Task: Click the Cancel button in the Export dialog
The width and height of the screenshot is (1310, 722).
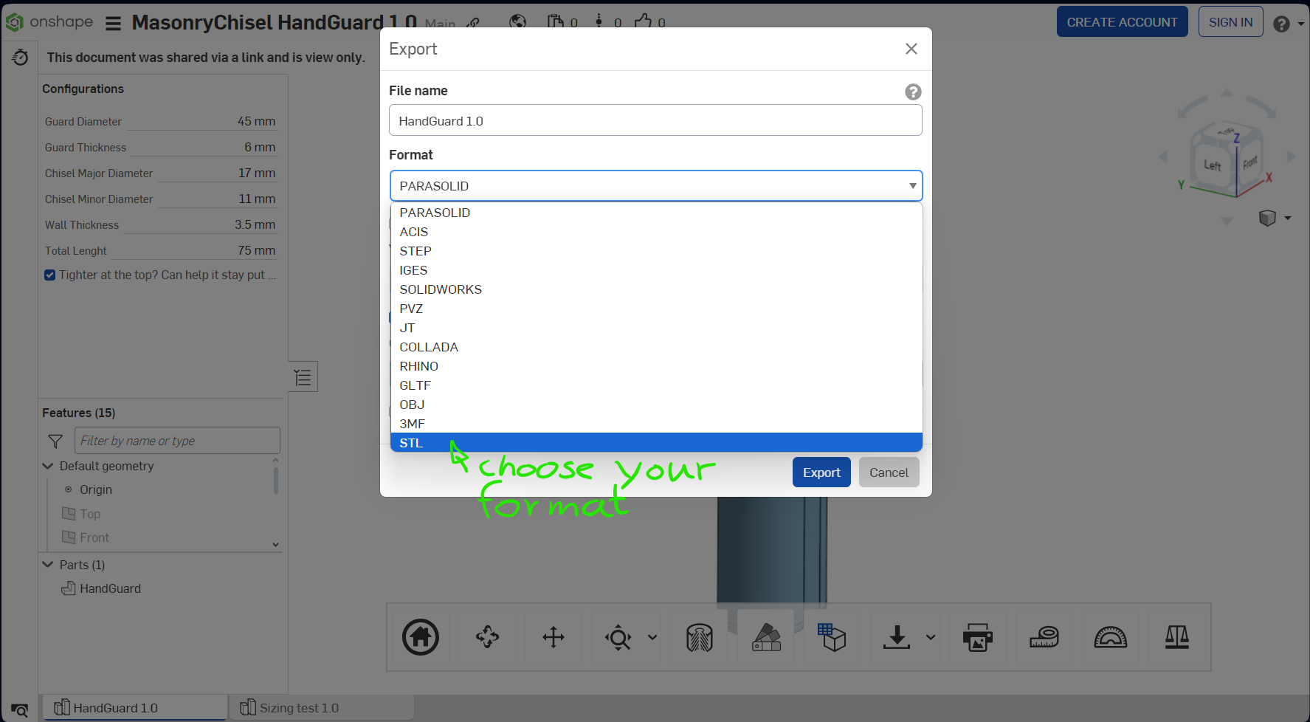Action: coord(889,472)
